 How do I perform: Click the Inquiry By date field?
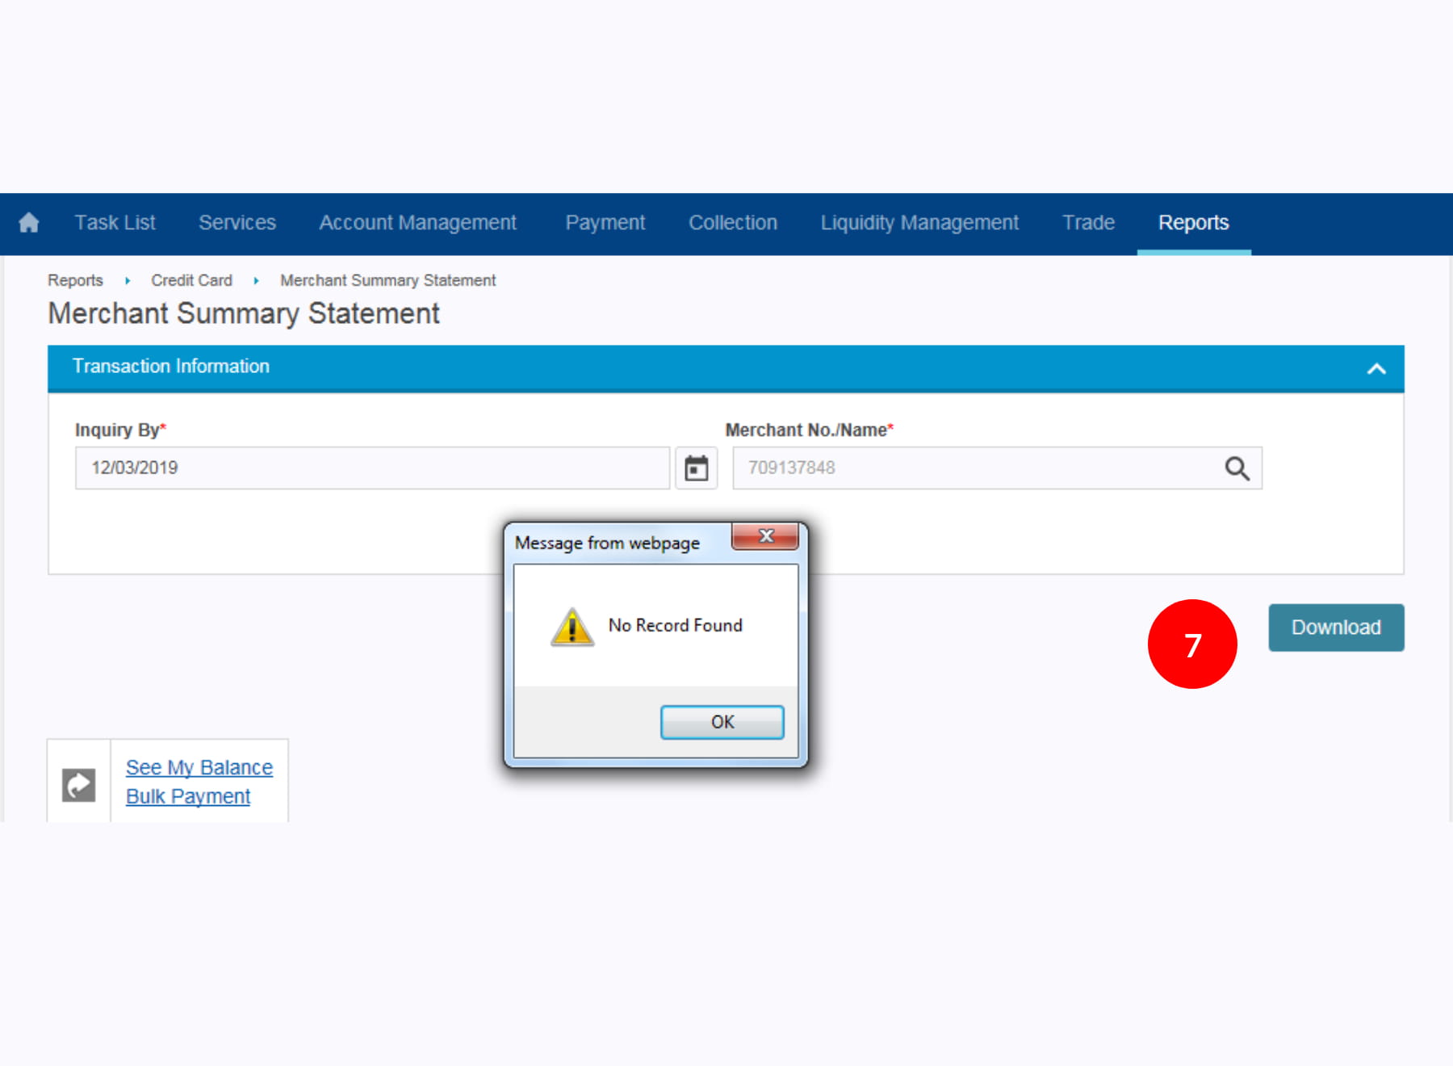[x=372, y=468]
